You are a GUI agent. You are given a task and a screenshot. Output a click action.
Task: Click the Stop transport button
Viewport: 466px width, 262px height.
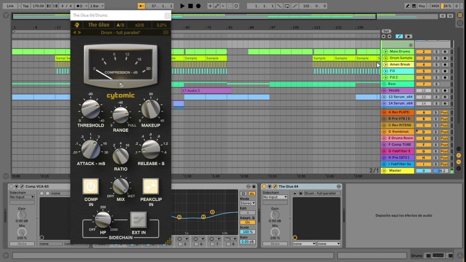[x=190, y=6]
